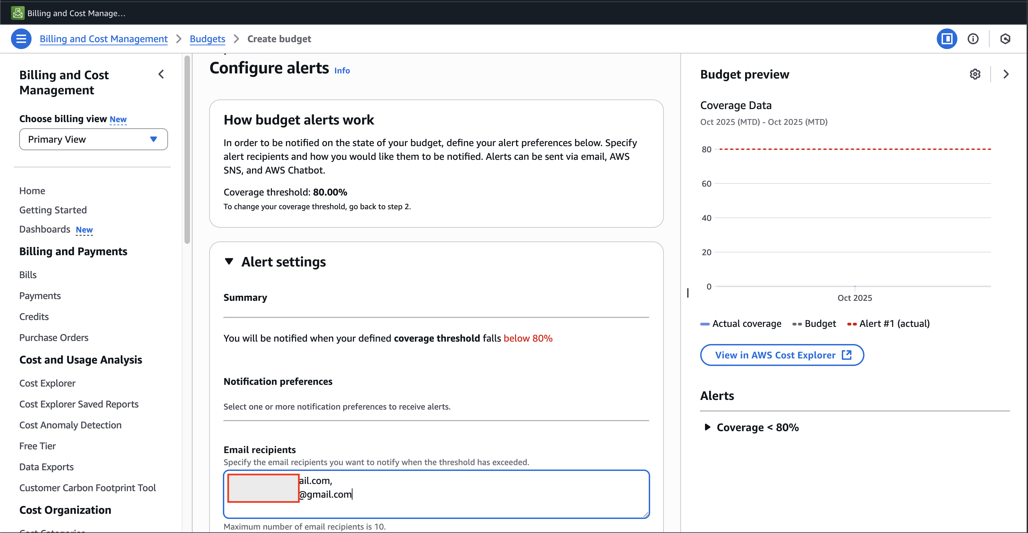Collapse Budget preview panel with right chevron
The height and width of the screenshot is (533, 1028).
(x=1006, y=74)
